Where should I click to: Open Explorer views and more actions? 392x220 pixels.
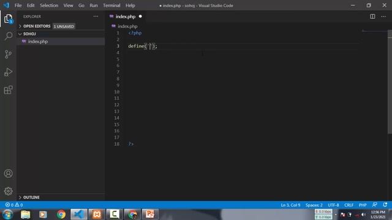(96, 16)
